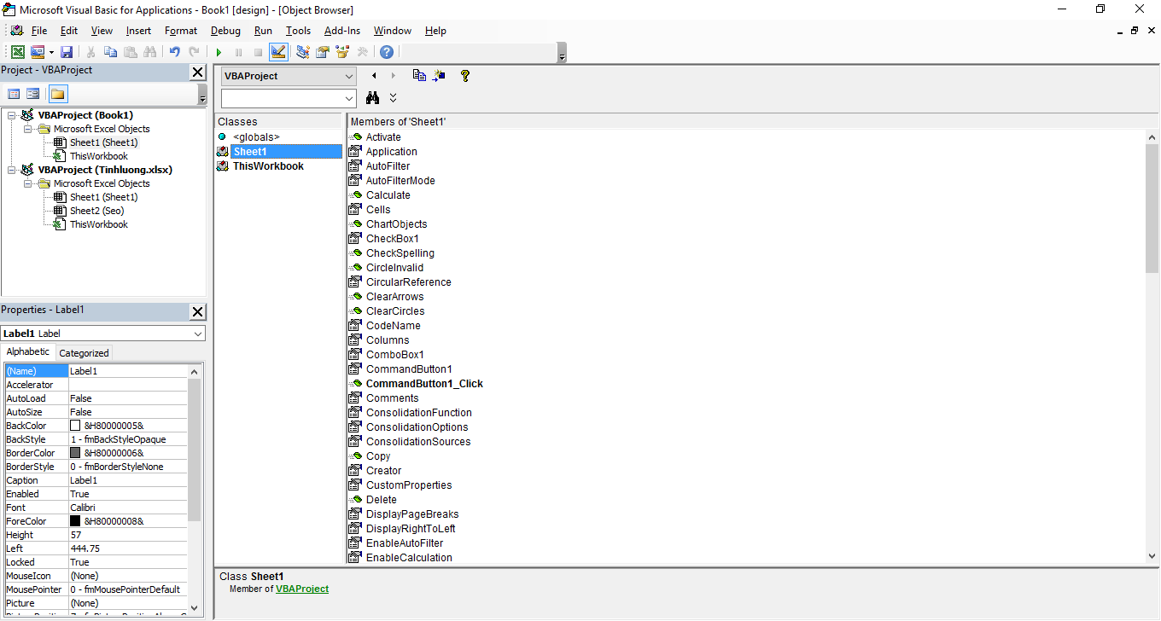Click the Show Definition icon in Object Browser
Screen dimensions: 1161x621
pos(437,75)
